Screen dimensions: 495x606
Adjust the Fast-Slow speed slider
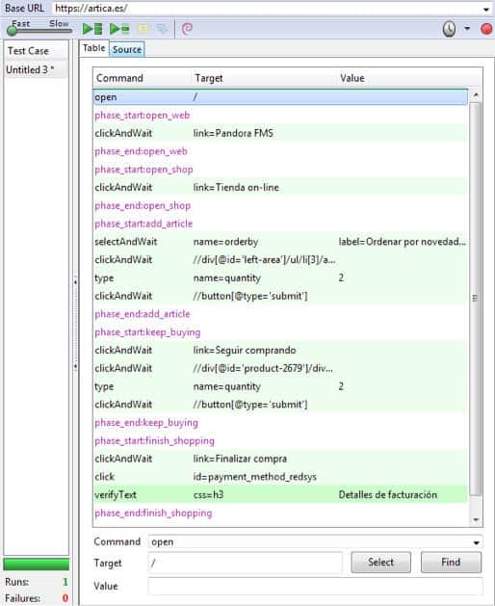tap(39, 30)
